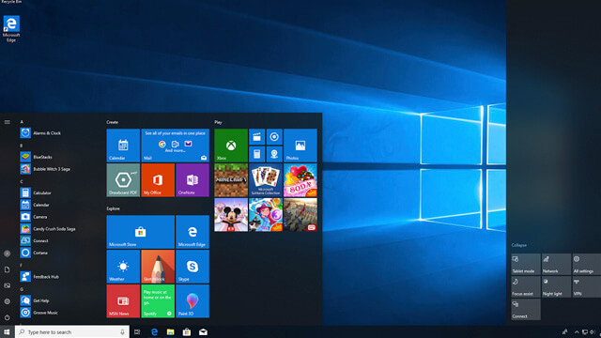The height and width of the screenshot is (338, 601).
Task: Open Microsoft Store from the taskbar
Action: click(187, 331)
